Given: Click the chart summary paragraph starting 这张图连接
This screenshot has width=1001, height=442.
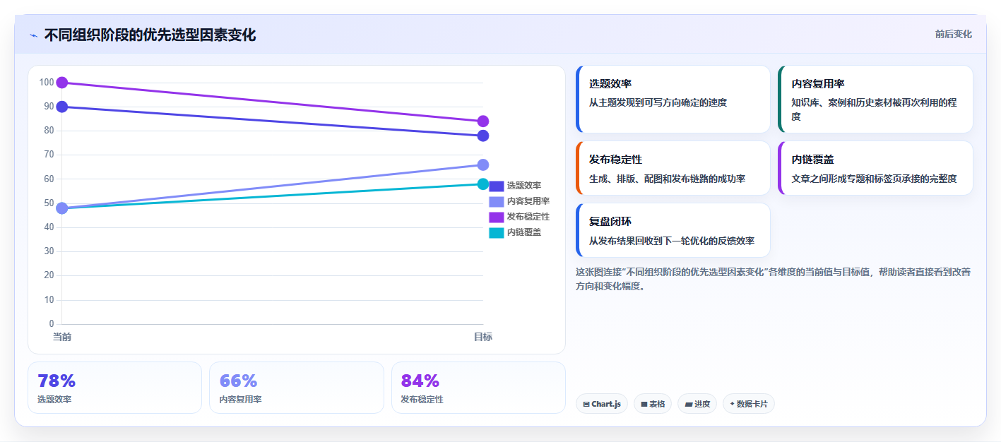Looking at the screenshot, I should pos(774,279).
